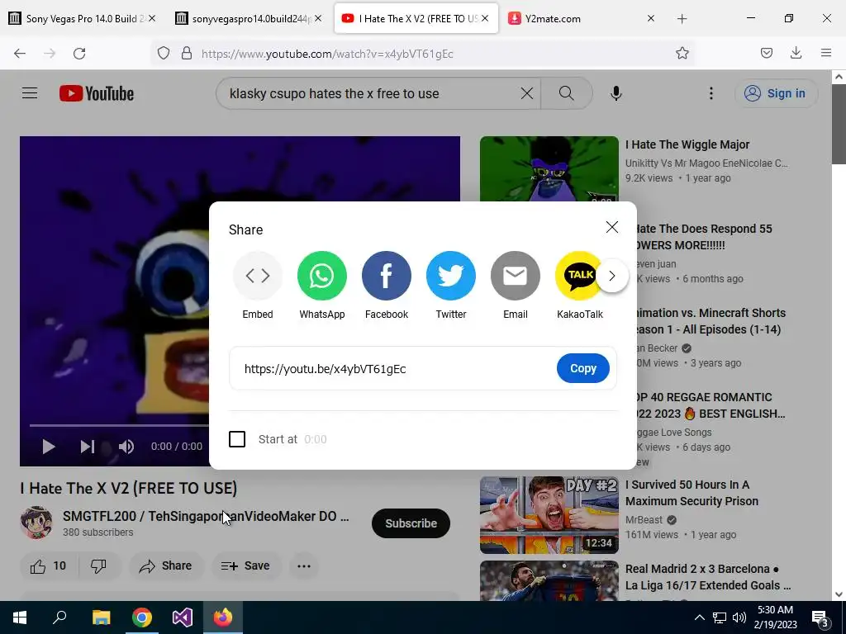This screenshot has width=846, height=634.
Task: Click the browser address bar URL
Action: pyautogui.click(x=327, y=54)
